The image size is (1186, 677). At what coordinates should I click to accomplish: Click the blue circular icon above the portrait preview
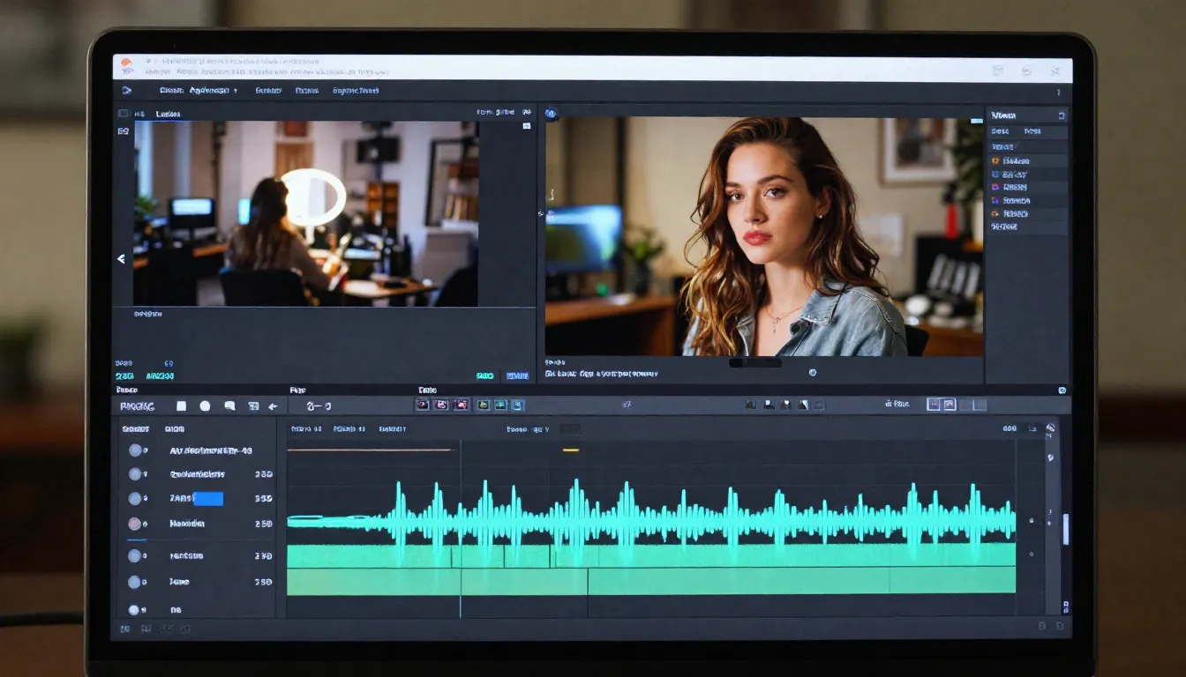pos(551,114)
